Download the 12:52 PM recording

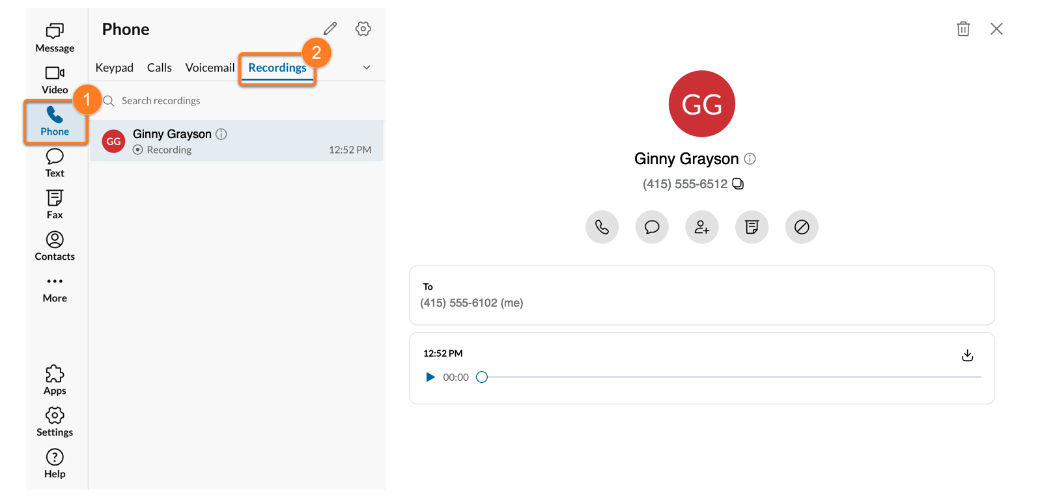967,355
